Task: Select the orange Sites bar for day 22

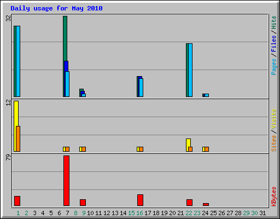Action: (190, 149)
